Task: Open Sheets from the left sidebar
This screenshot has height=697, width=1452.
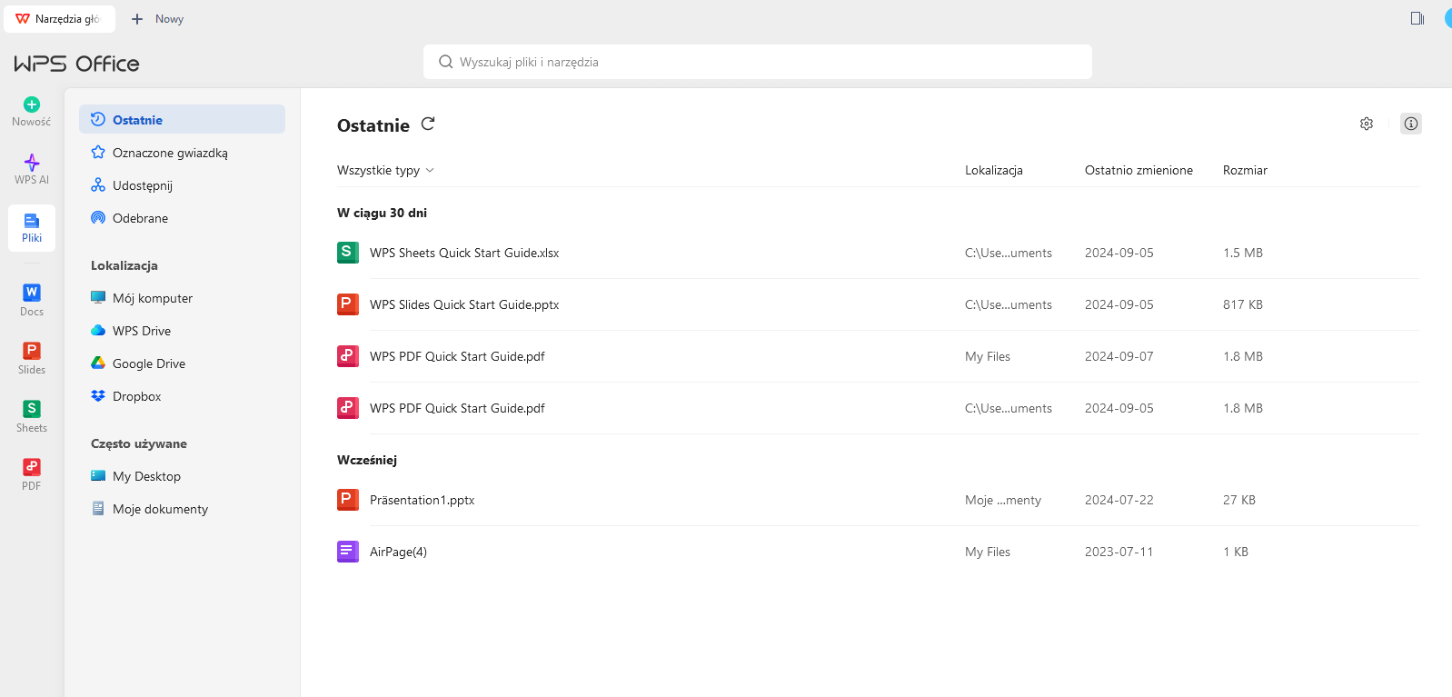Action: click(32, 416)
